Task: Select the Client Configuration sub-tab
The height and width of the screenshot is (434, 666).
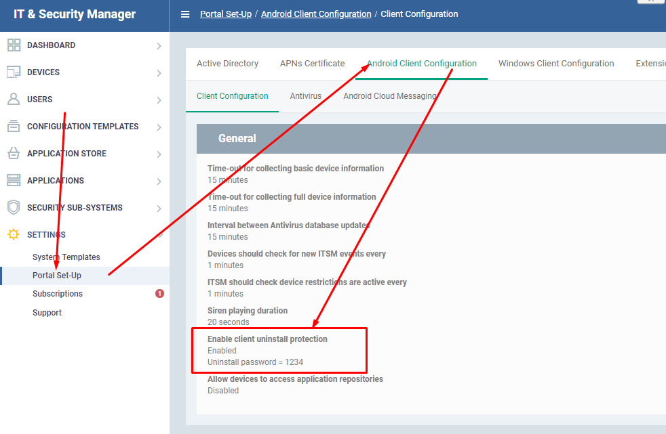Action: click(x=233, y=96)
